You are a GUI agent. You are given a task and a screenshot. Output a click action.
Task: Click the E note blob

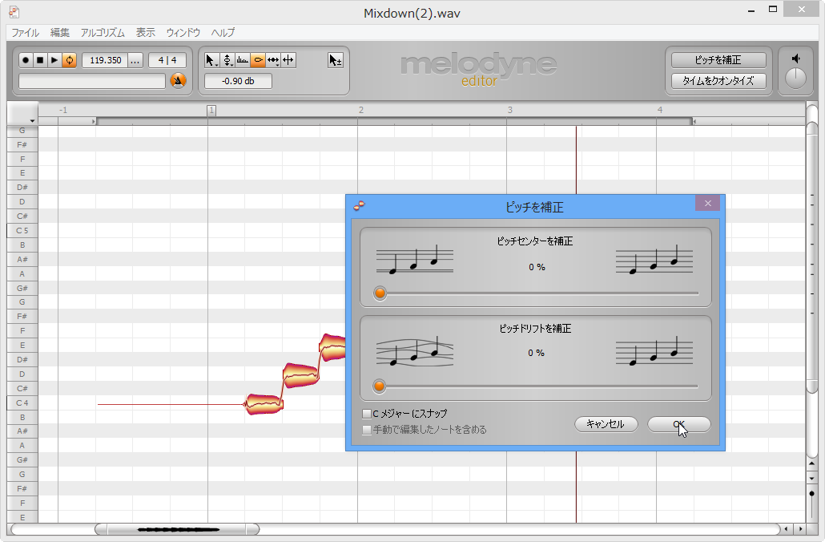[332, 347]
